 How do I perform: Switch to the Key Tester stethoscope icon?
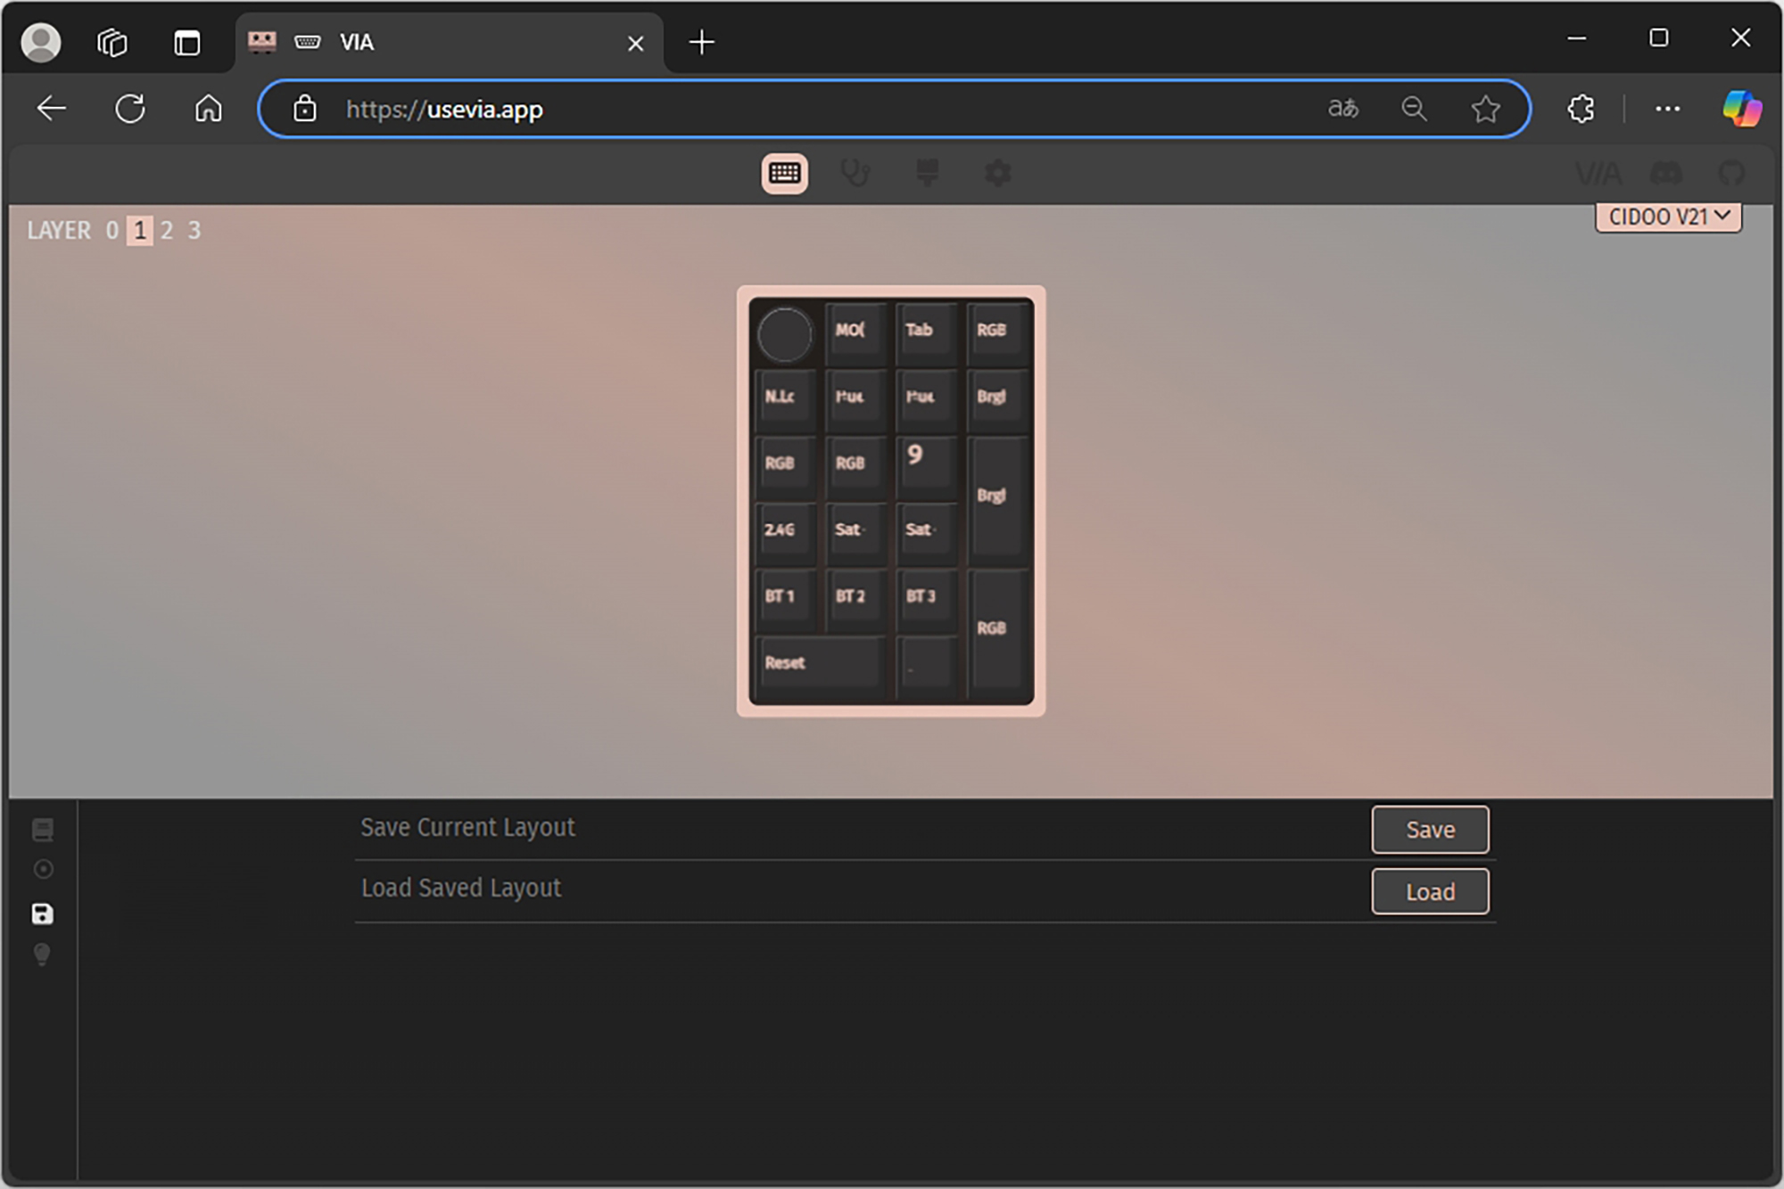click(855, 173)
